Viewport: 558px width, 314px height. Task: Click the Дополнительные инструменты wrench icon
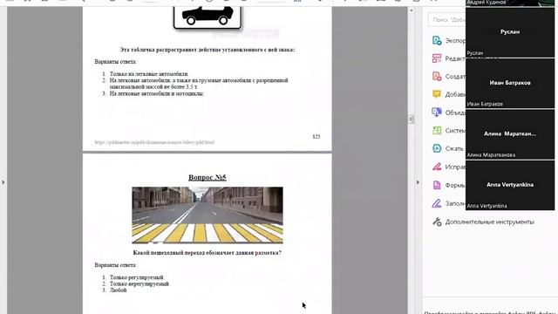click(x=437, y=222)
